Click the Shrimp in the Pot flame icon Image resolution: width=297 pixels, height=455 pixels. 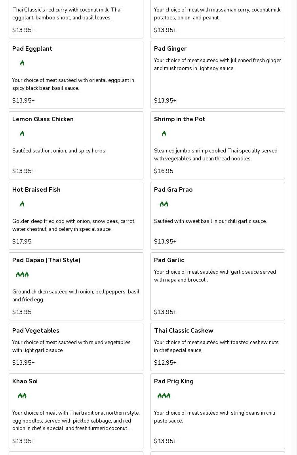tap(164, 134)
